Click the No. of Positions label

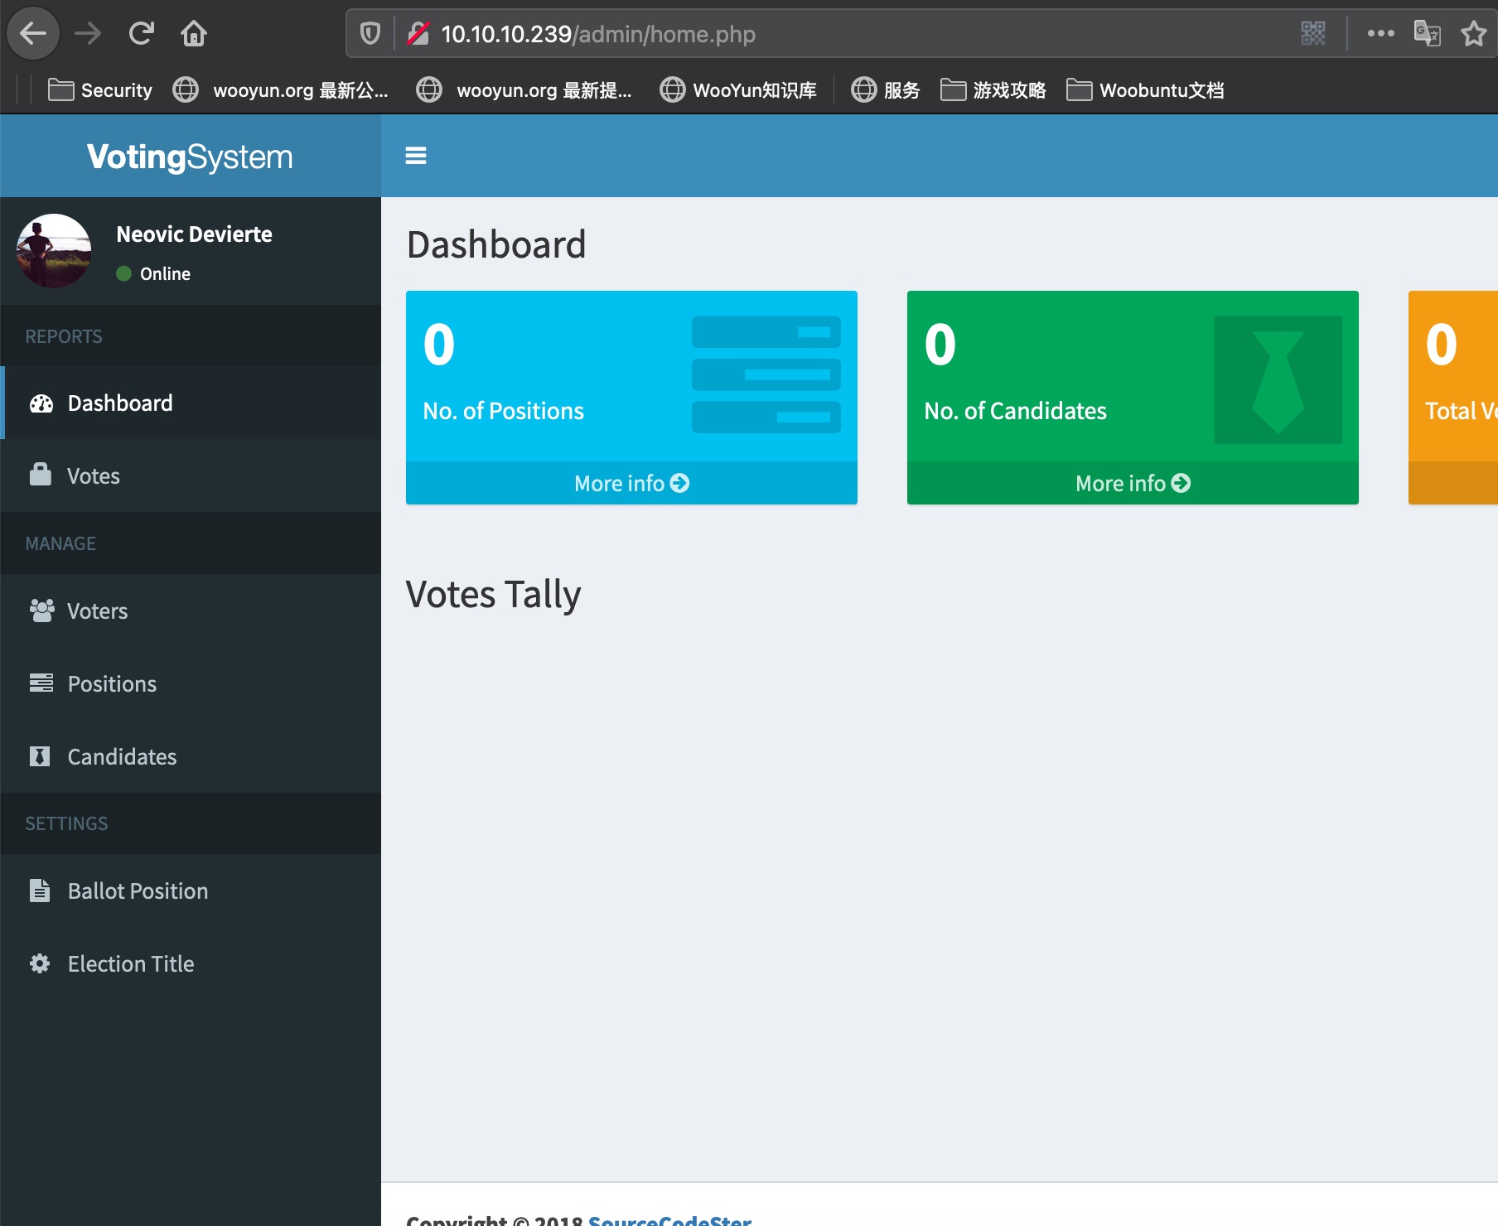(x=504, y=411)
